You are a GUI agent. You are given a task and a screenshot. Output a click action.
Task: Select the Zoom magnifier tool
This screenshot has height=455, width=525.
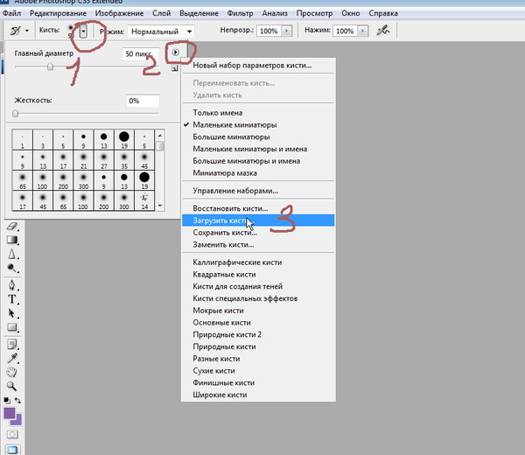pyautogui.click(x=12, y=386)
